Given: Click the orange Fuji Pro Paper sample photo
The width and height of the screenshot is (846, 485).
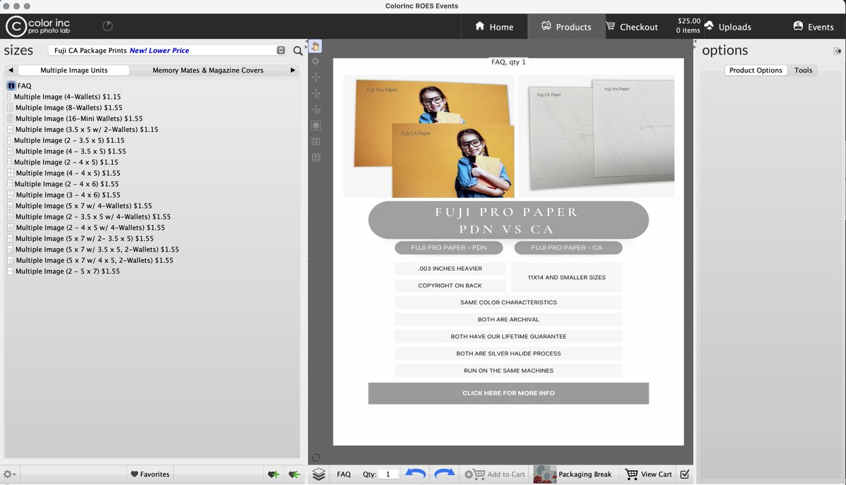Looking at the screenshot, I should point(429,136).
